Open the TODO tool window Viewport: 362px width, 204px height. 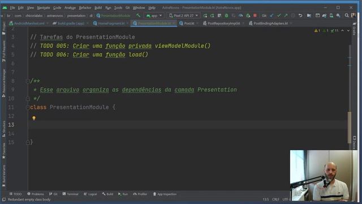(15, 194)
